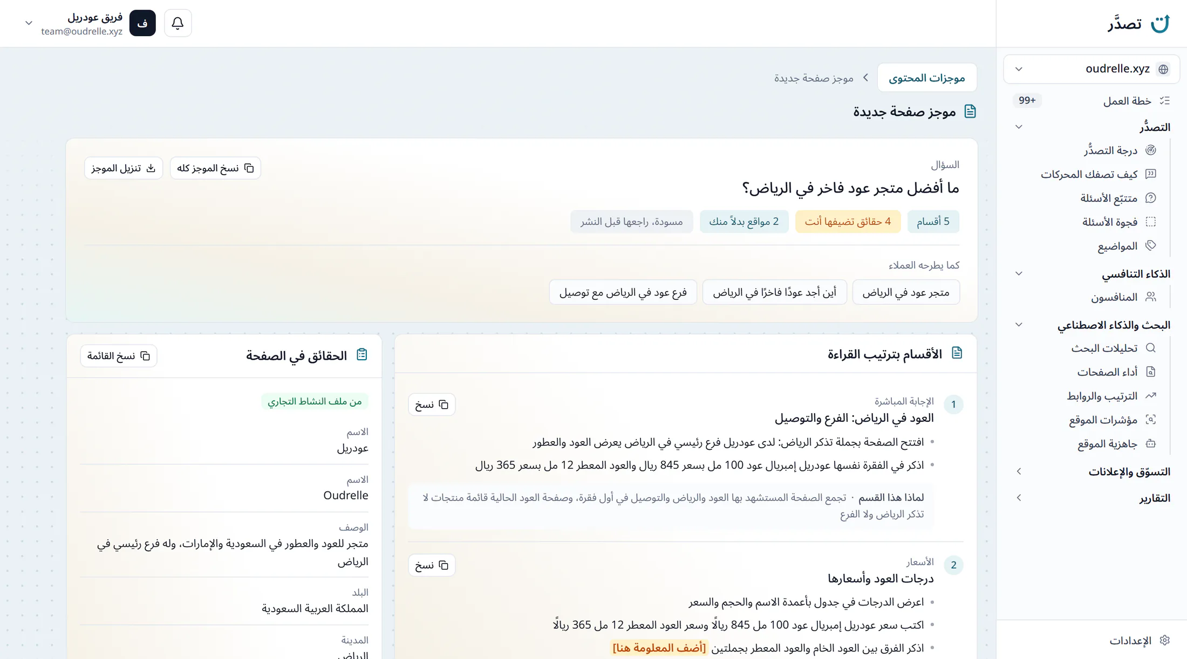Click نسخ القائمة button
1187x659 pixels.
click(119, 356)
